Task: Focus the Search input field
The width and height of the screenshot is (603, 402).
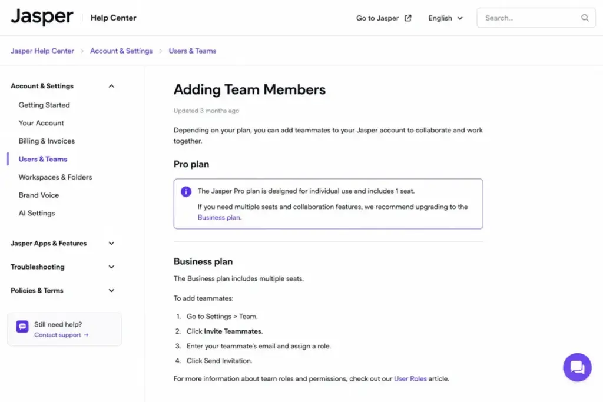Action: [536, 18]
